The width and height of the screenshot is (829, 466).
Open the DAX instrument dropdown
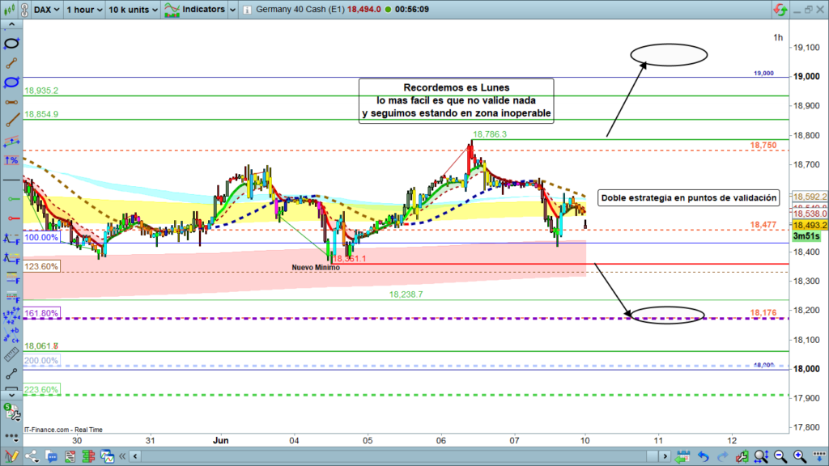pyautogui.click(x=45, y=10)
